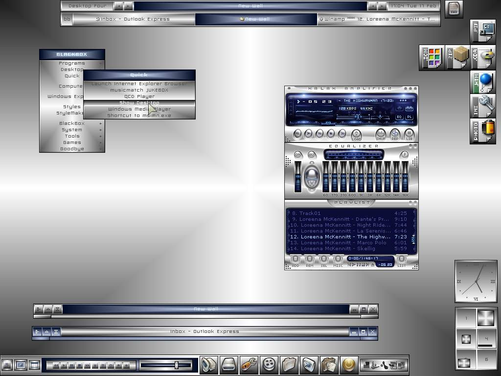The width and height of the screenshot is (501, 376).
Task: Open the ZIP package box icon
Action: coord(457,58)
